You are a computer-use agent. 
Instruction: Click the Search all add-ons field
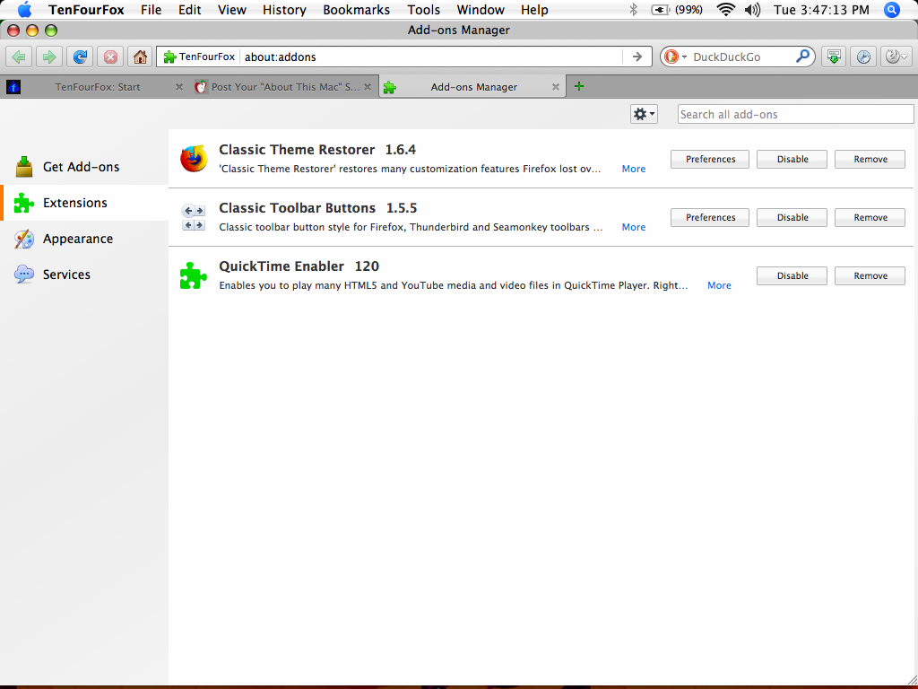pyautogui.click(x=796, y=114)
